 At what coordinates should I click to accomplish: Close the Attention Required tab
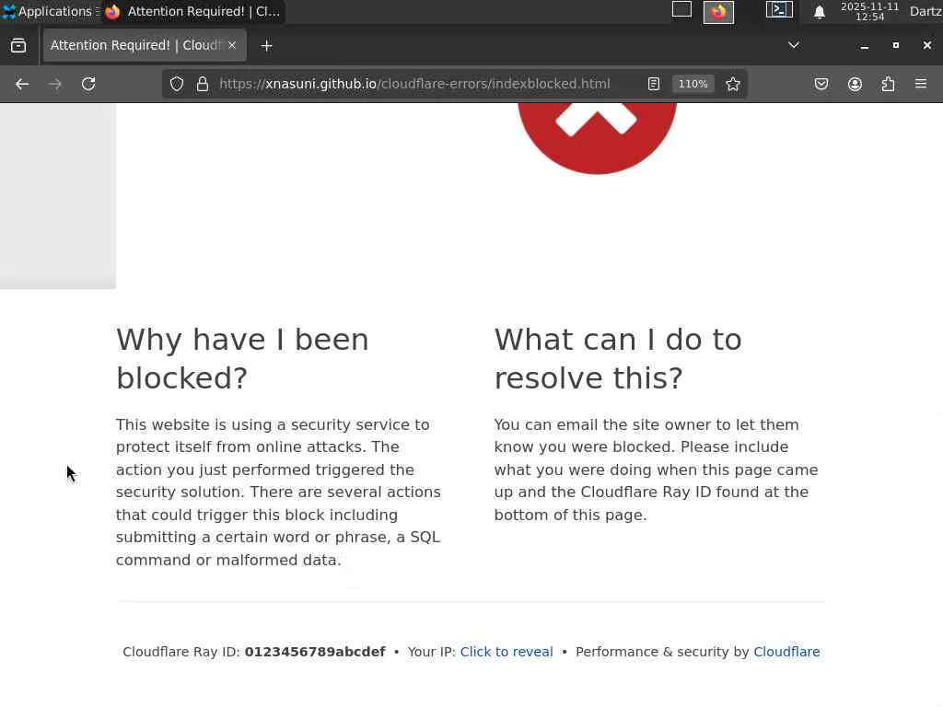[x=232, y=45]
